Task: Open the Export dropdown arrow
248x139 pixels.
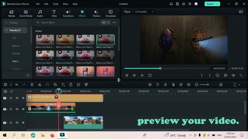Action: click(x=218, y=4)
